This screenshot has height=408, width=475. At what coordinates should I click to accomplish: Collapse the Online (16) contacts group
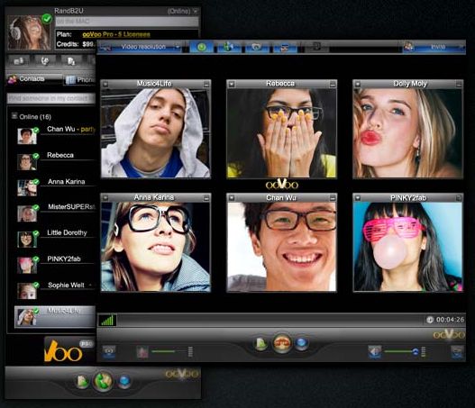click(x=14, y=116)
